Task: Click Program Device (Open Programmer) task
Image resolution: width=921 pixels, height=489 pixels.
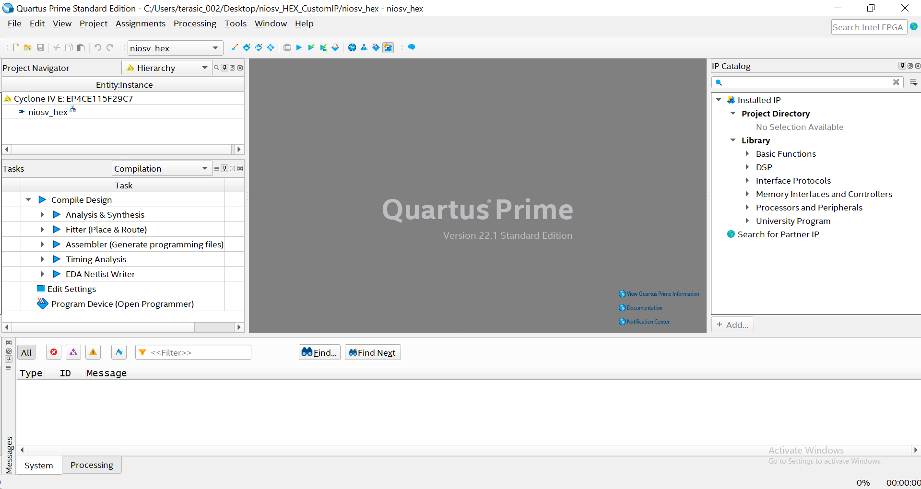Action: (x=122, y=303)
